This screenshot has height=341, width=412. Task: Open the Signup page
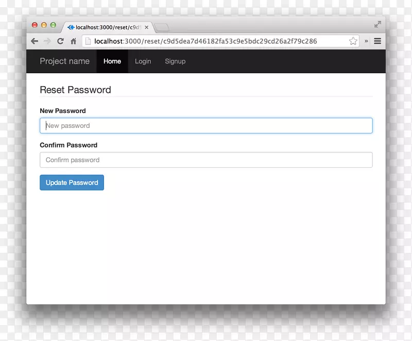tap(175, 61)
